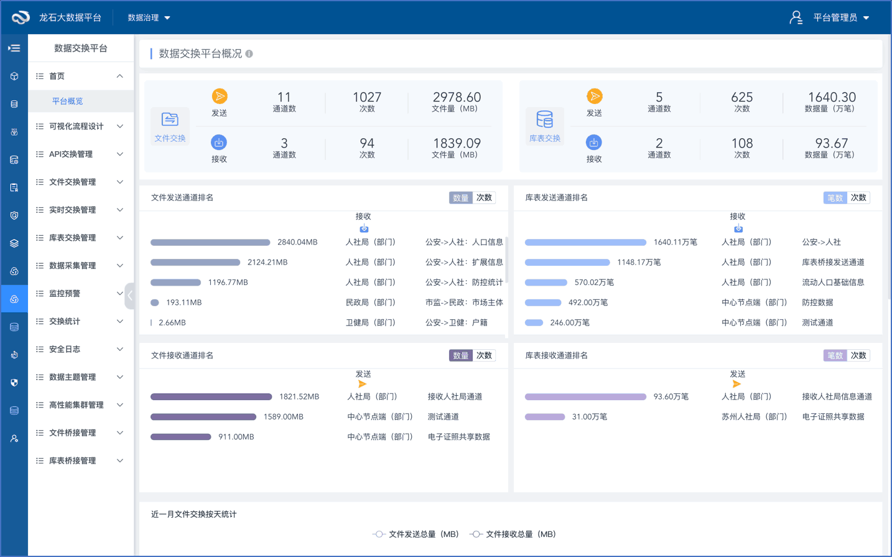Toggle the sidebar collapse hamburger icon
This screenshot has height=557, width=892.
14,48
